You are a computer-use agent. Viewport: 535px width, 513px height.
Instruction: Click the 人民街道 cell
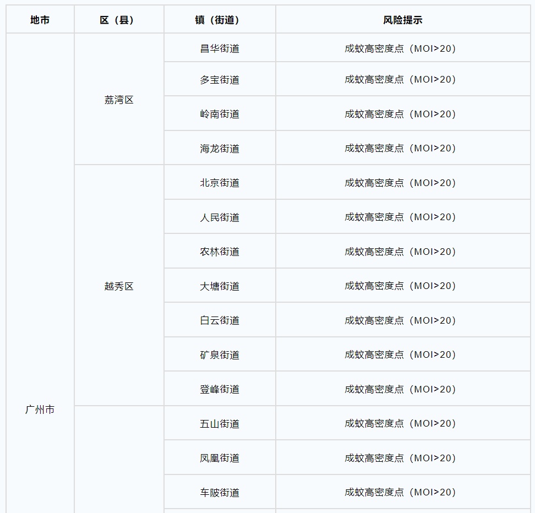coord(219,216)
